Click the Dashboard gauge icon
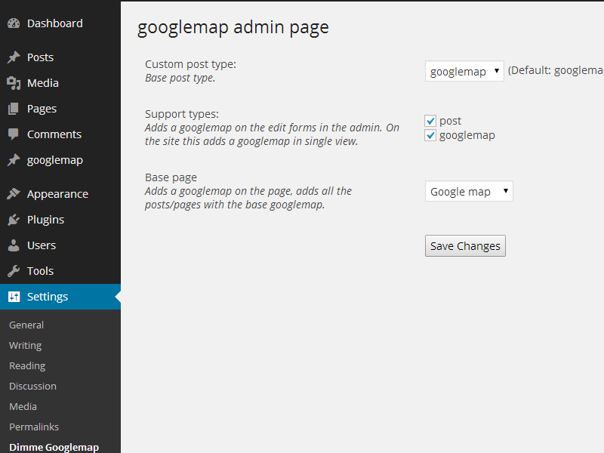The image size is (604, 453). pyautogui.click(x=14, y=23)
